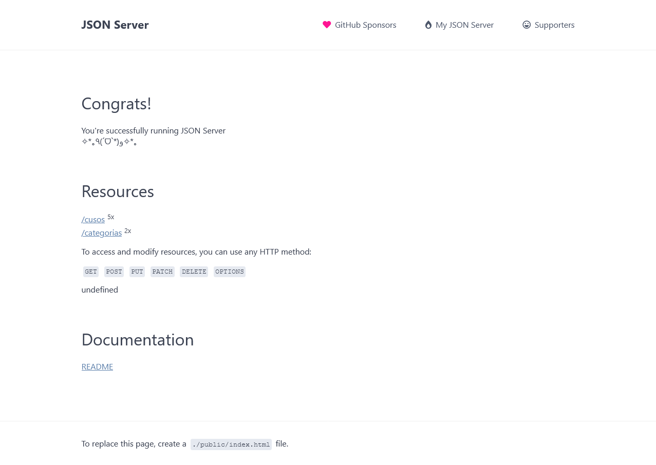This screenshot has width=656, height=465.
Task: Click "You're successfully running JSON Server" text
Action: click(154, 130)
